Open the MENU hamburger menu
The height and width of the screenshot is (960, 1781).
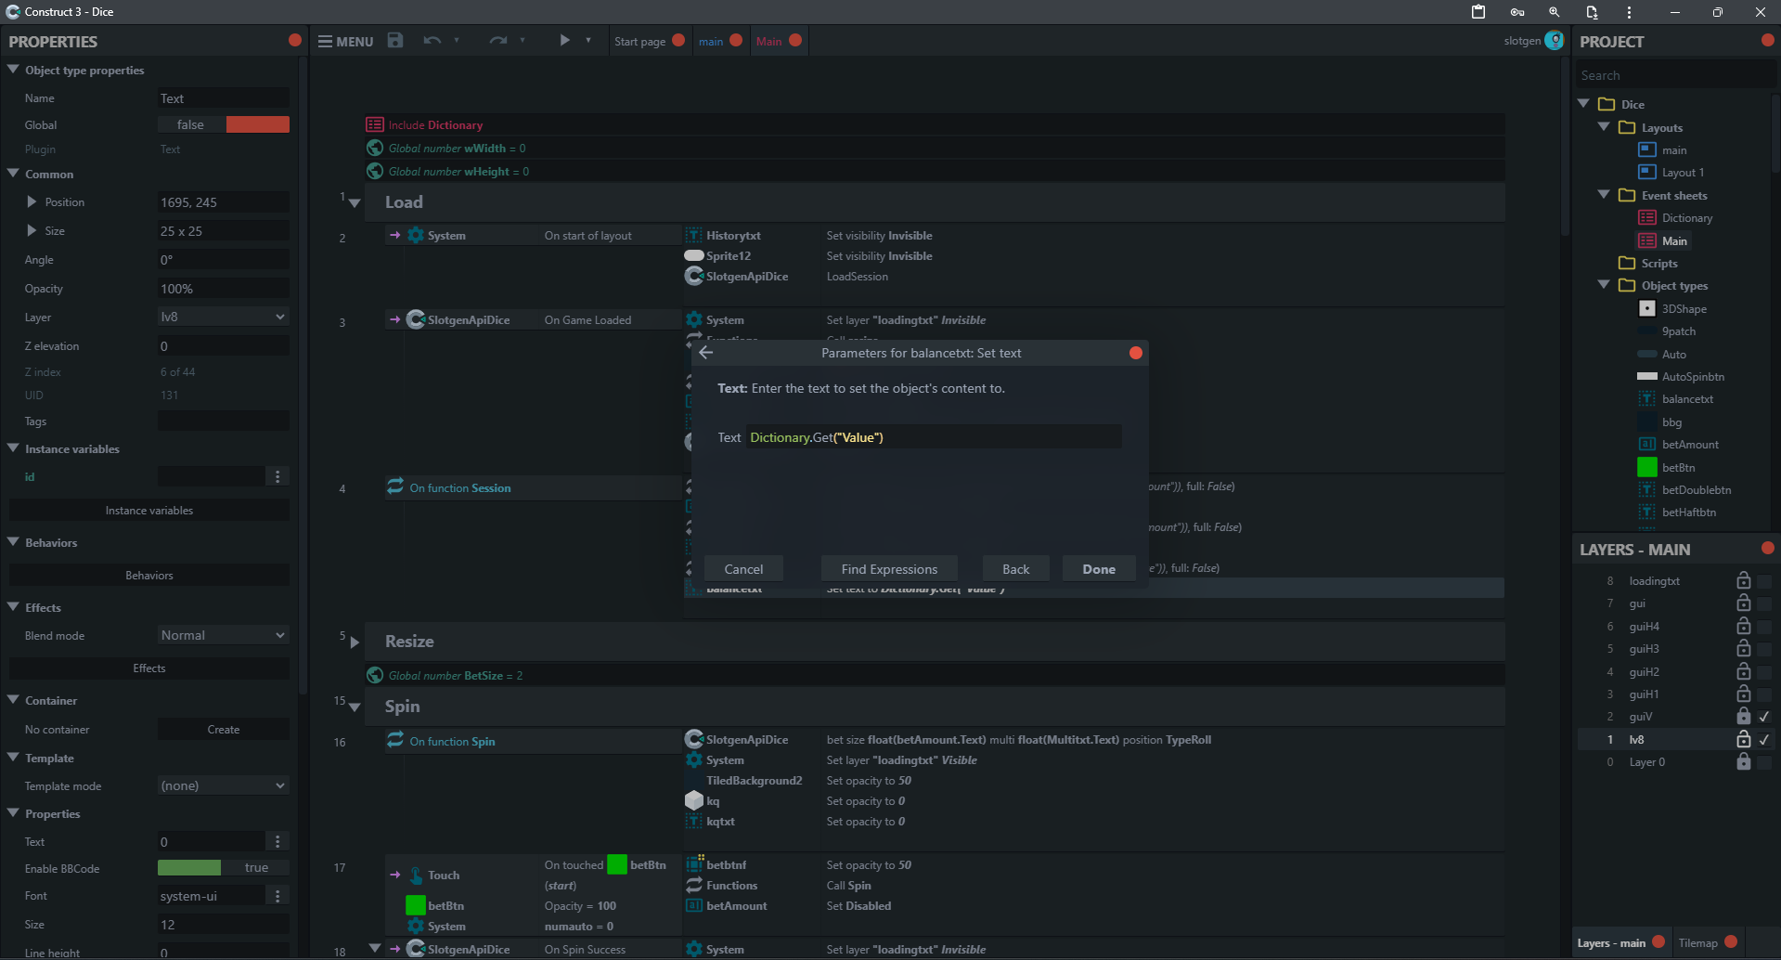point(345,41)
